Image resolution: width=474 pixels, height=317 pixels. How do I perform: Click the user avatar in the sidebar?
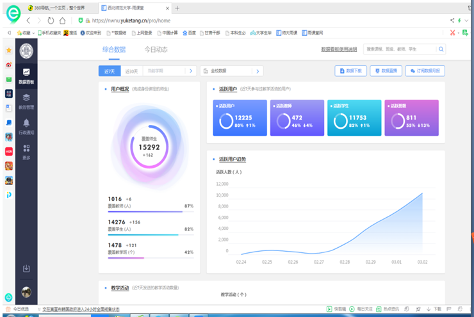[x=26, y=292]
